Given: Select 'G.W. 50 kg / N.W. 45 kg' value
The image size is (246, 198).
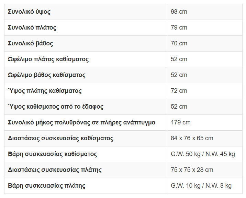Looking at the screenshot, I should (203, 154).
